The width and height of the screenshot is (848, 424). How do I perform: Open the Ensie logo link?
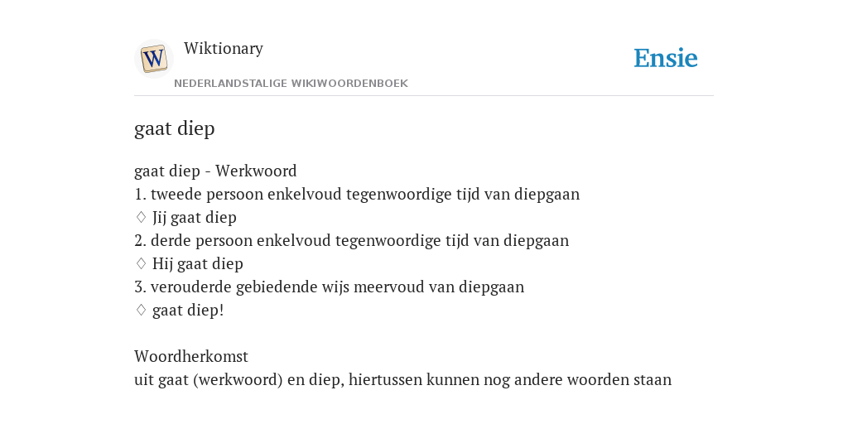[x=666, y=59]
